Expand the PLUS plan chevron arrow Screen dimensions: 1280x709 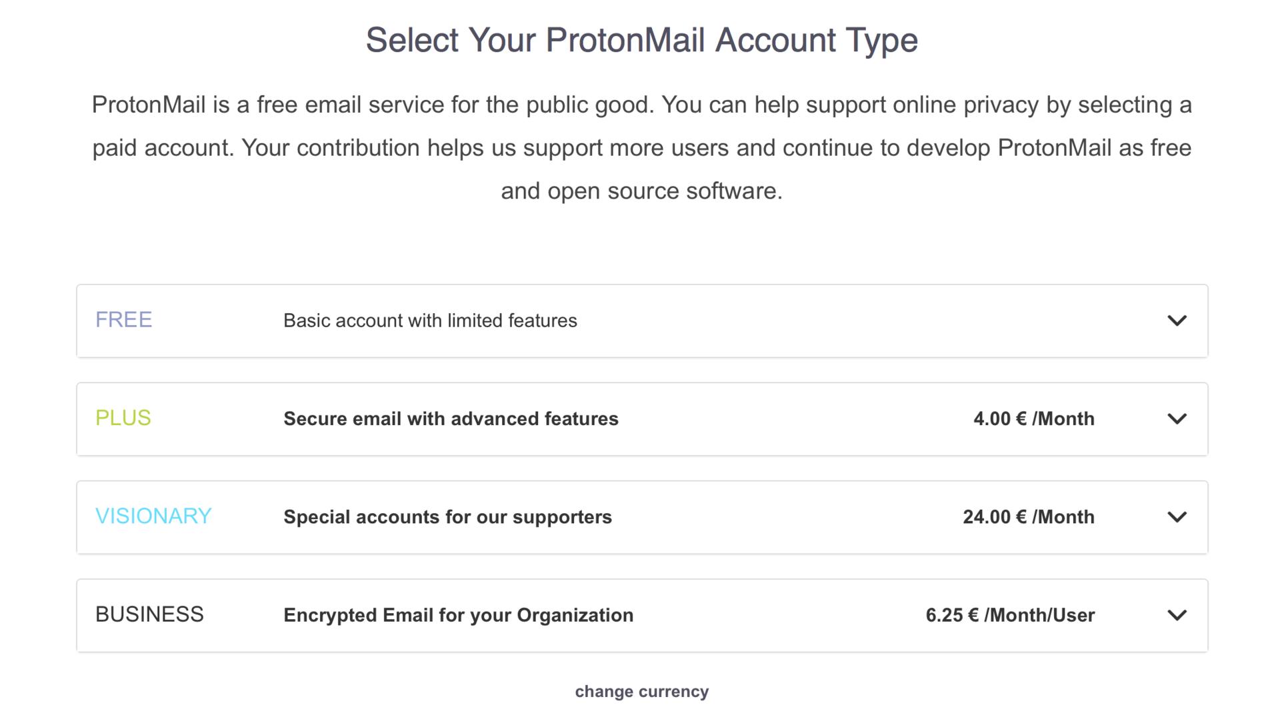[1177, 418]
